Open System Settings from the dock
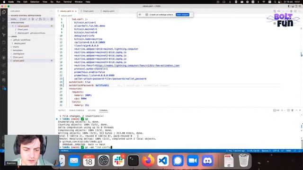 [x=104, y=161]
